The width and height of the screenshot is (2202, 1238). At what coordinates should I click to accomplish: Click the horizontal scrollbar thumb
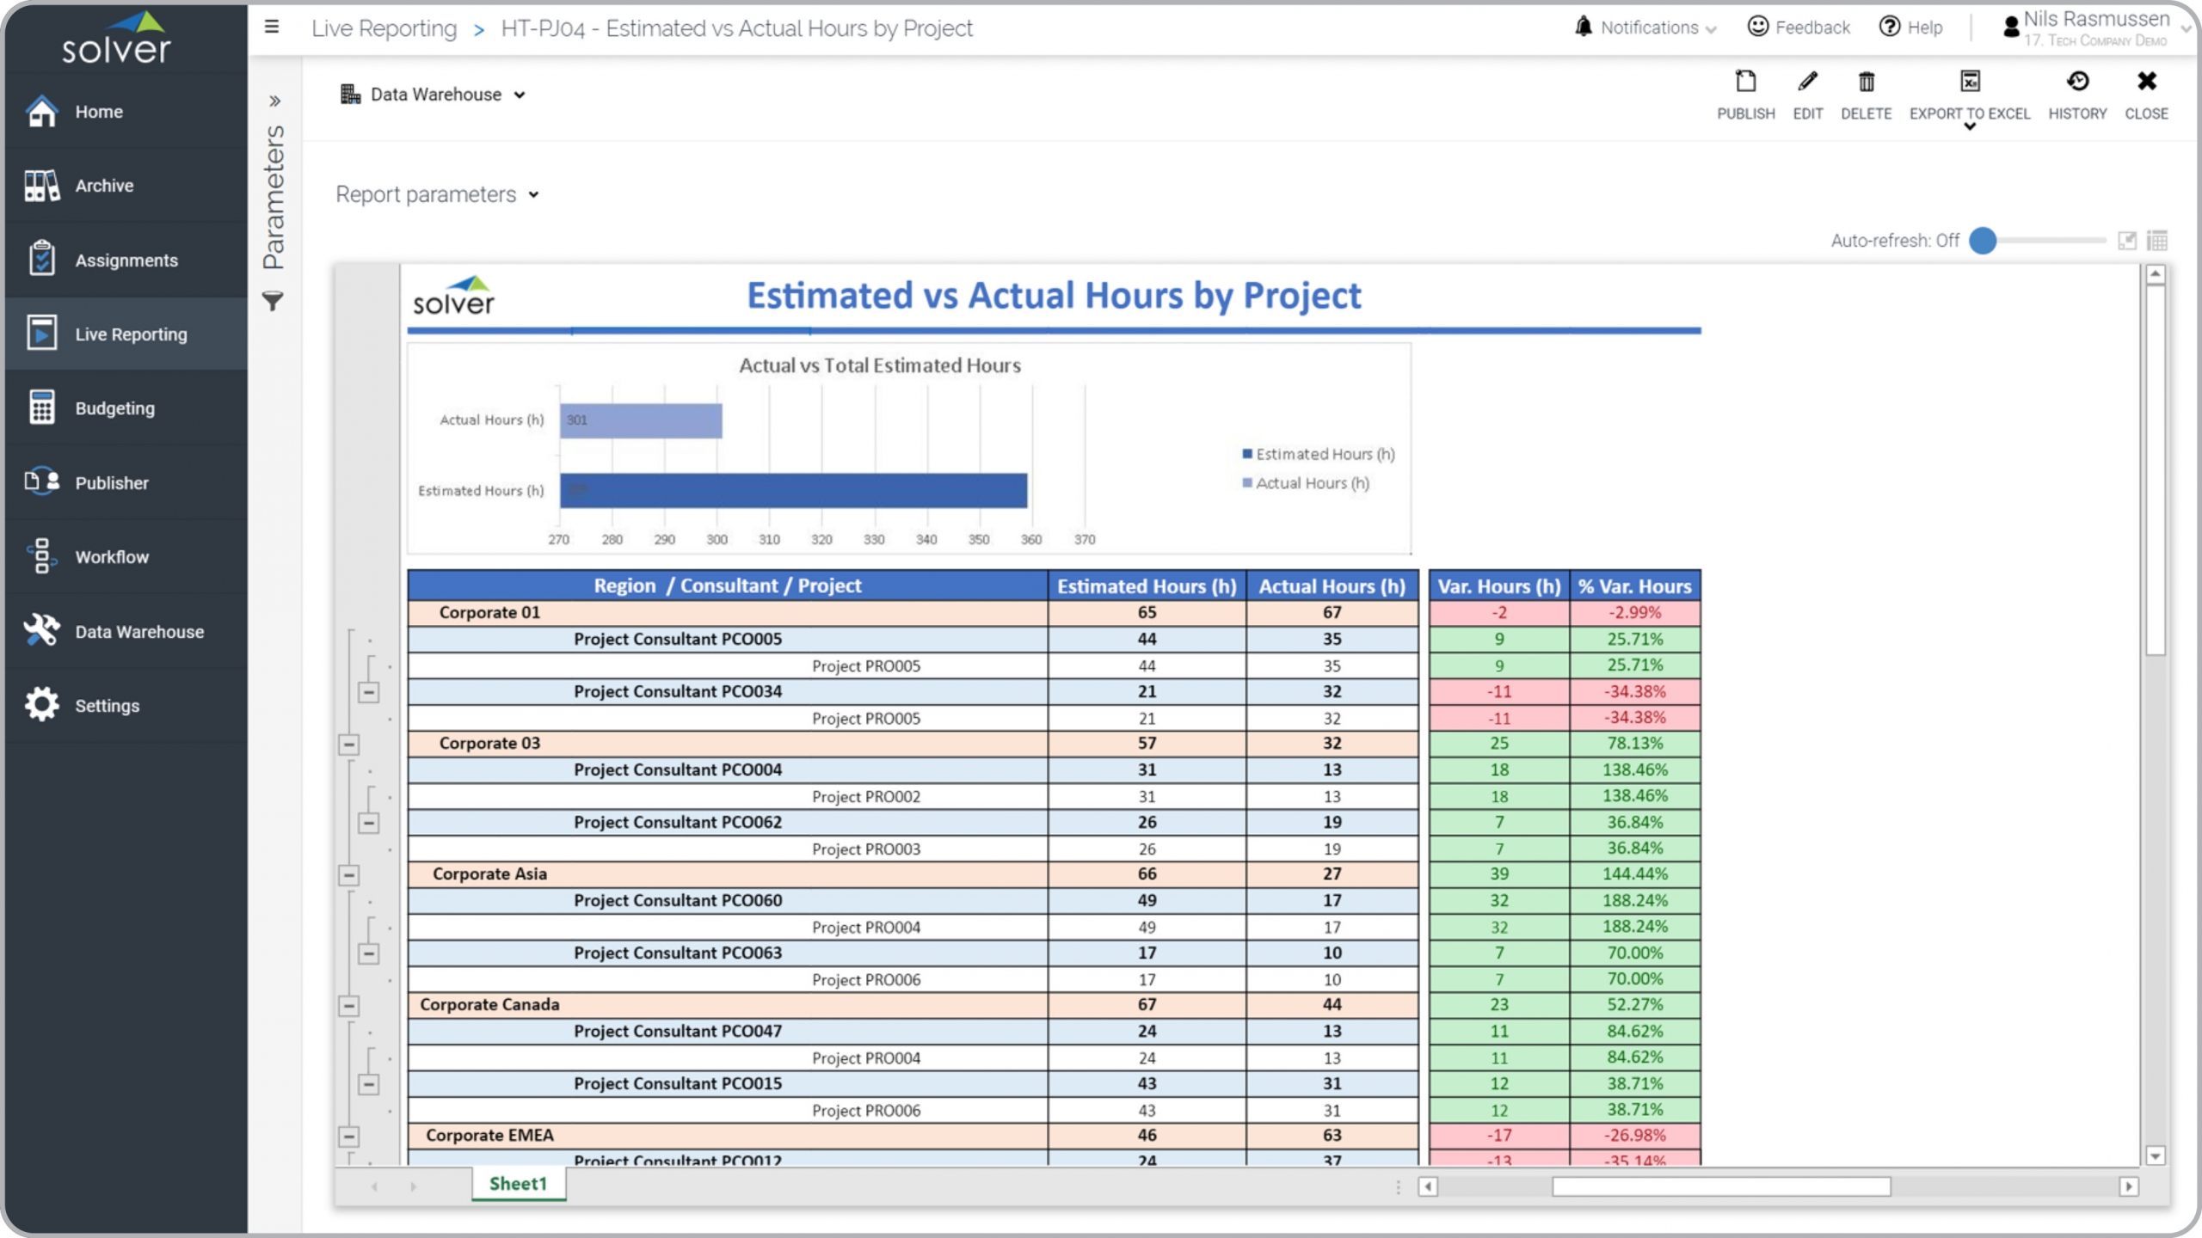tap(1720, 1187)
